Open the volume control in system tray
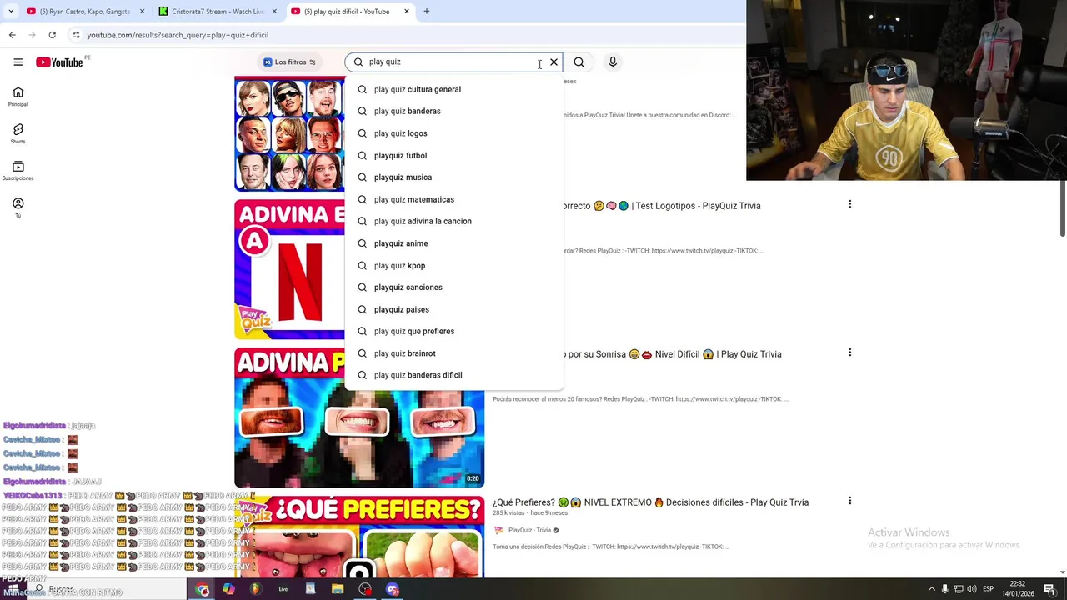1067x600 pixels. (x=971, y=589)
